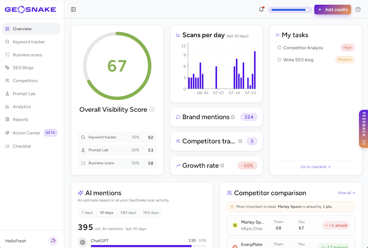Switch to the 180 days tab
The height and width of the screenshot is (248, 368).
click(x=128, y=213)
